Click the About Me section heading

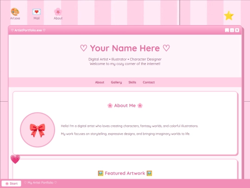tap(125, 105)
